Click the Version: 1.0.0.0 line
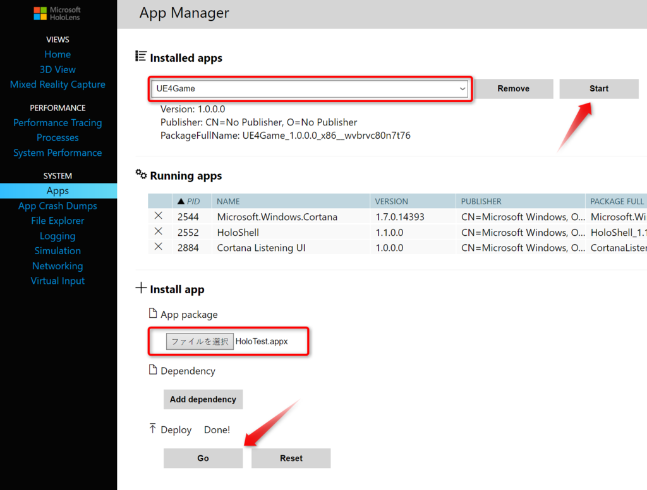The height and width of the screenshot is (490, 647). (193, 109)
